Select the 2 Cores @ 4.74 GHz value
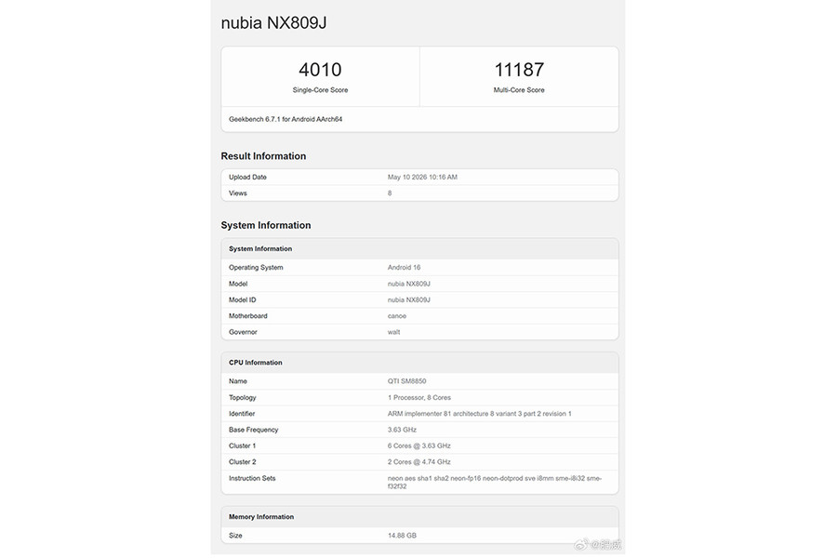The width and height of the screenshot is (837, 558). (419, 461)
